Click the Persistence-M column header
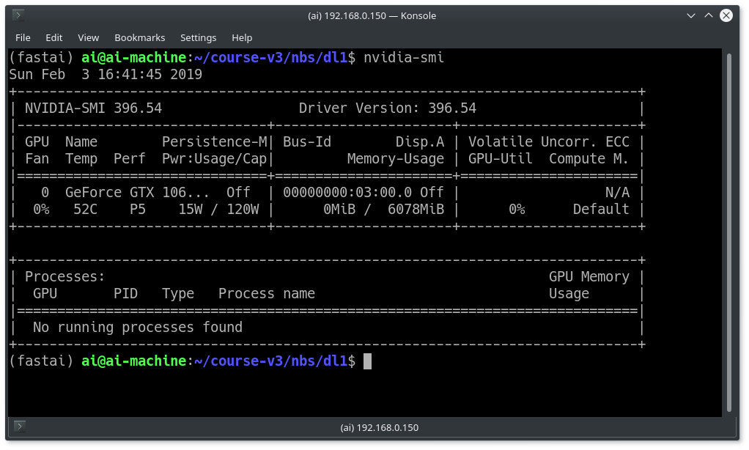The image size is (749, 450). [x=215, y=142]
